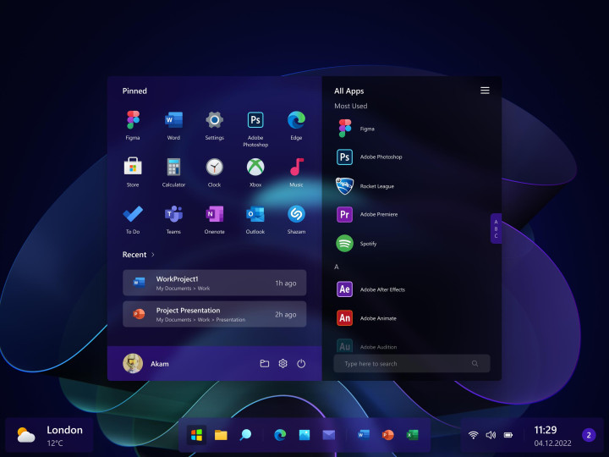Click the volume speaker icon
The image size is (609, 457).
491,435
